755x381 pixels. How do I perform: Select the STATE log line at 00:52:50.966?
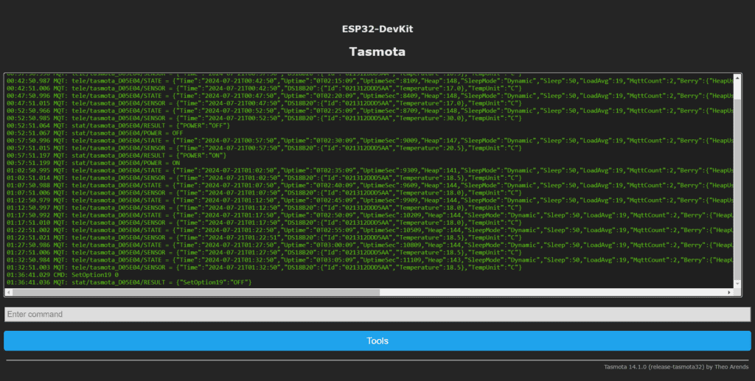coord(370,111)
